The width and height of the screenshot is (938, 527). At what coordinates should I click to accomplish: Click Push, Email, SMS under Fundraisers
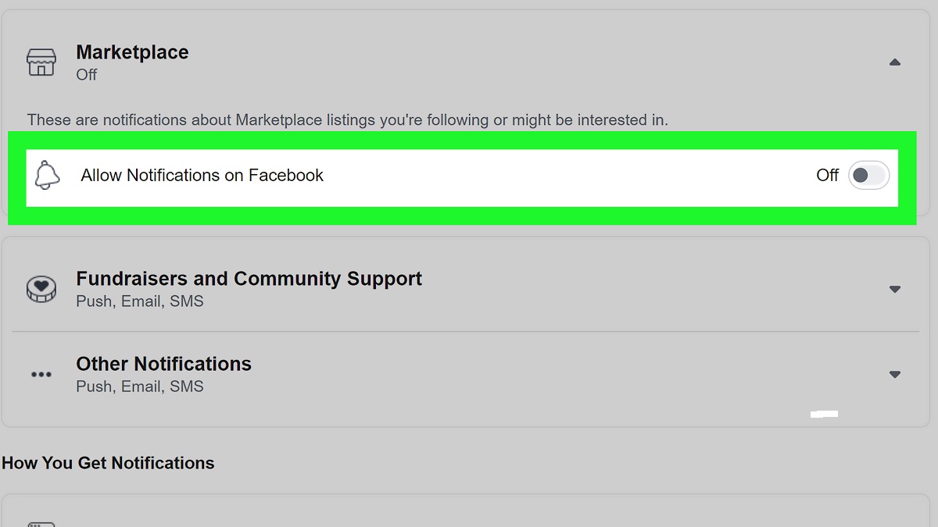[x=140, y=301]
